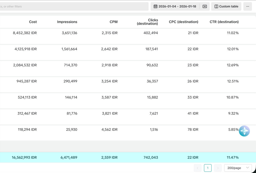Image resolution: width=256 pixels, height=173 pixels.
Task: Click the total cost 16,562,993 IDR
Action: point(24,158)
